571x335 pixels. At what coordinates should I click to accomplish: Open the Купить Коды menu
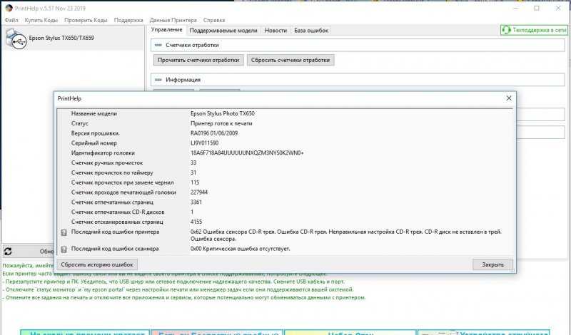pyautogui.click(x=41, y=20)
